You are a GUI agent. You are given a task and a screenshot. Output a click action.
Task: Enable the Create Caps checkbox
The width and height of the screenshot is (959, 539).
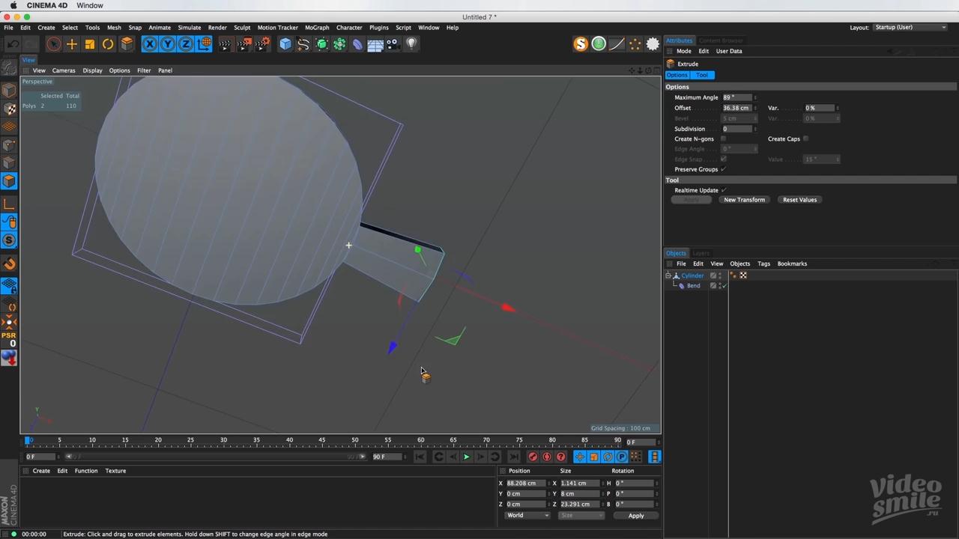[805, 138]
